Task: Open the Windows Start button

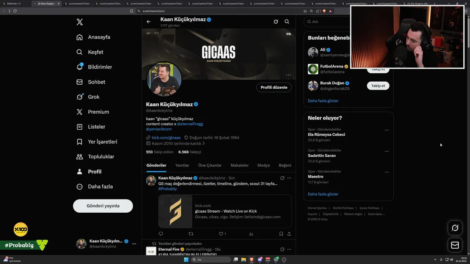Action: coord(186,260)
